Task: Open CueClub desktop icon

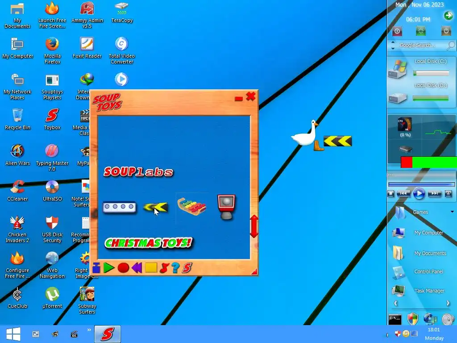Action: [x=17, y=298]
